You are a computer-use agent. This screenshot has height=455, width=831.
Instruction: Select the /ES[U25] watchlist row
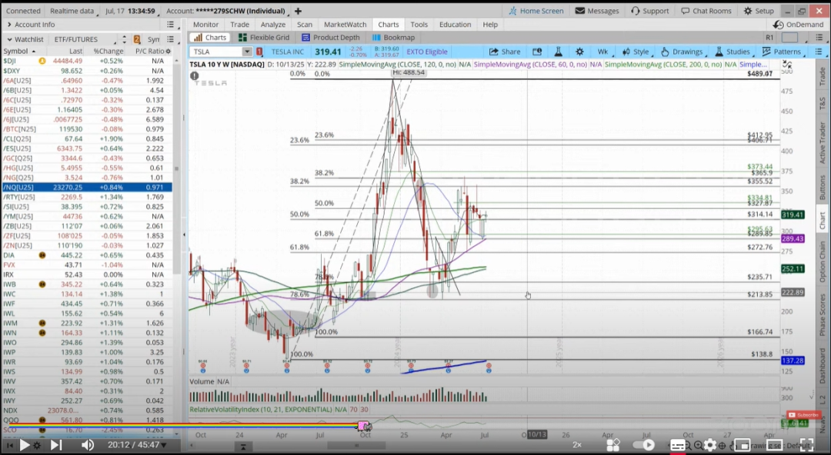click(x=86, y=148)
